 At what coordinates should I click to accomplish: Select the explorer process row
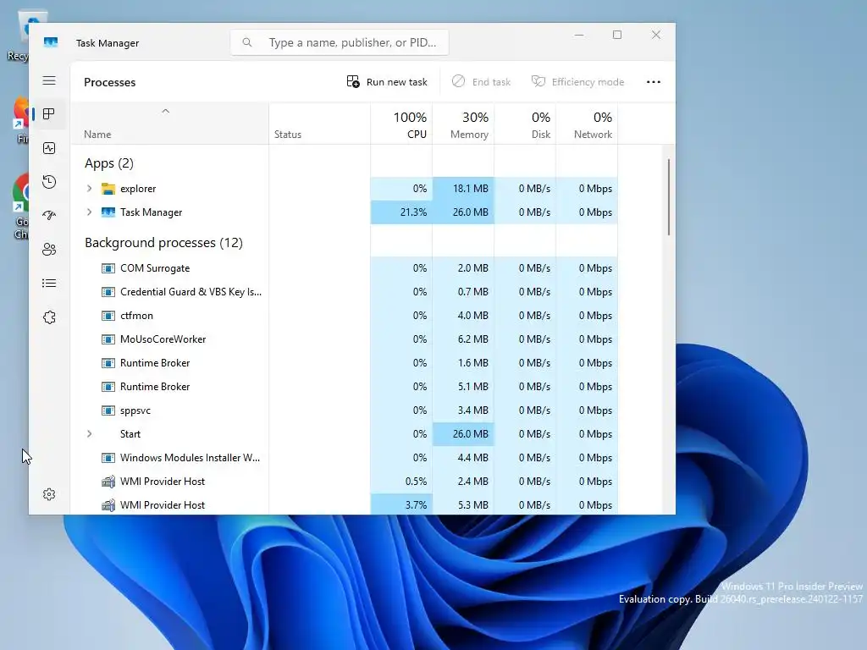[x=345, y=189]
